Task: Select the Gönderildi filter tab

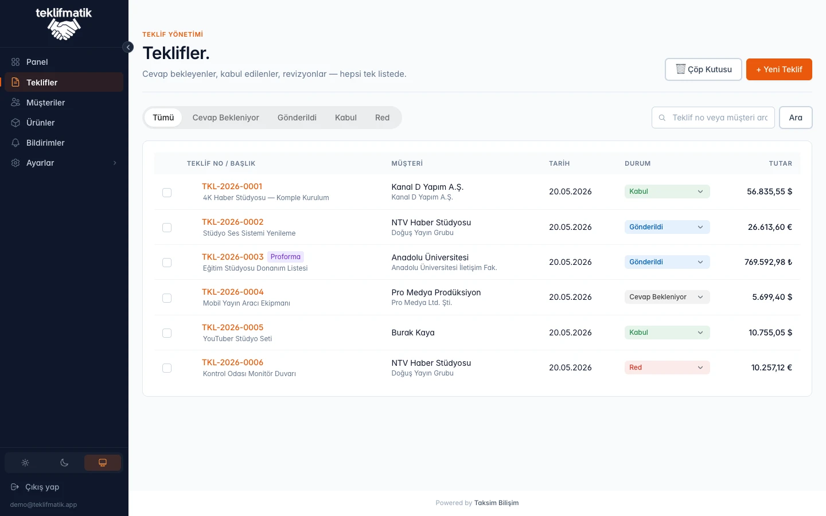Action: [x=297, y=118]
